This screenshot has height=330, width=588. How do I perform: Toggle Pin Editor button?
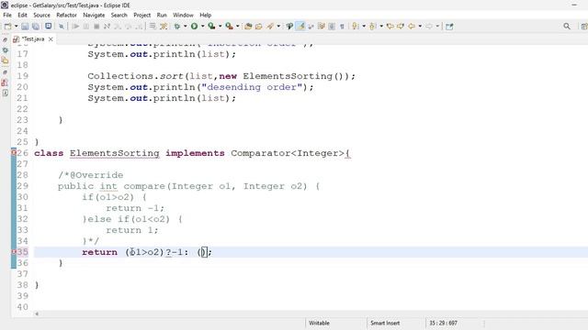(449, 27)
